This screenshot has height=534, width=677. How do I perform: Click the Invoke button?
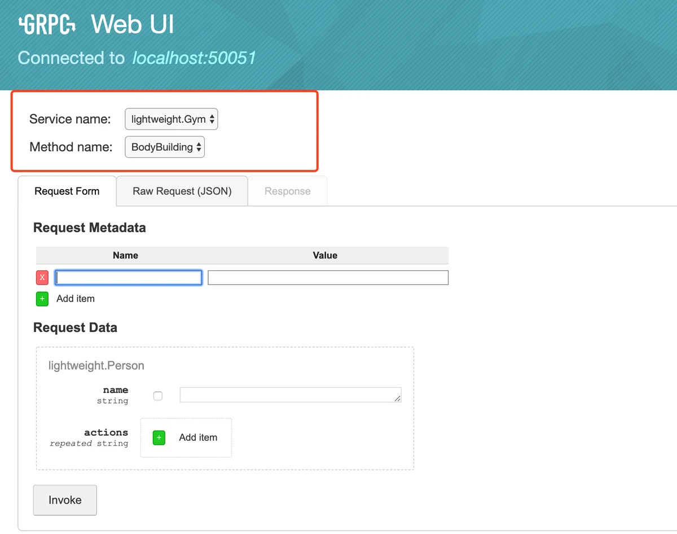(x=65, y=500)
